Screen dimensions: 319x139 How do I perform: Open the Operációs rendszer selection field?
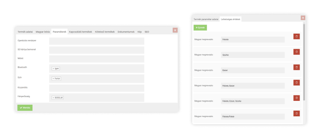pos(97,41)
